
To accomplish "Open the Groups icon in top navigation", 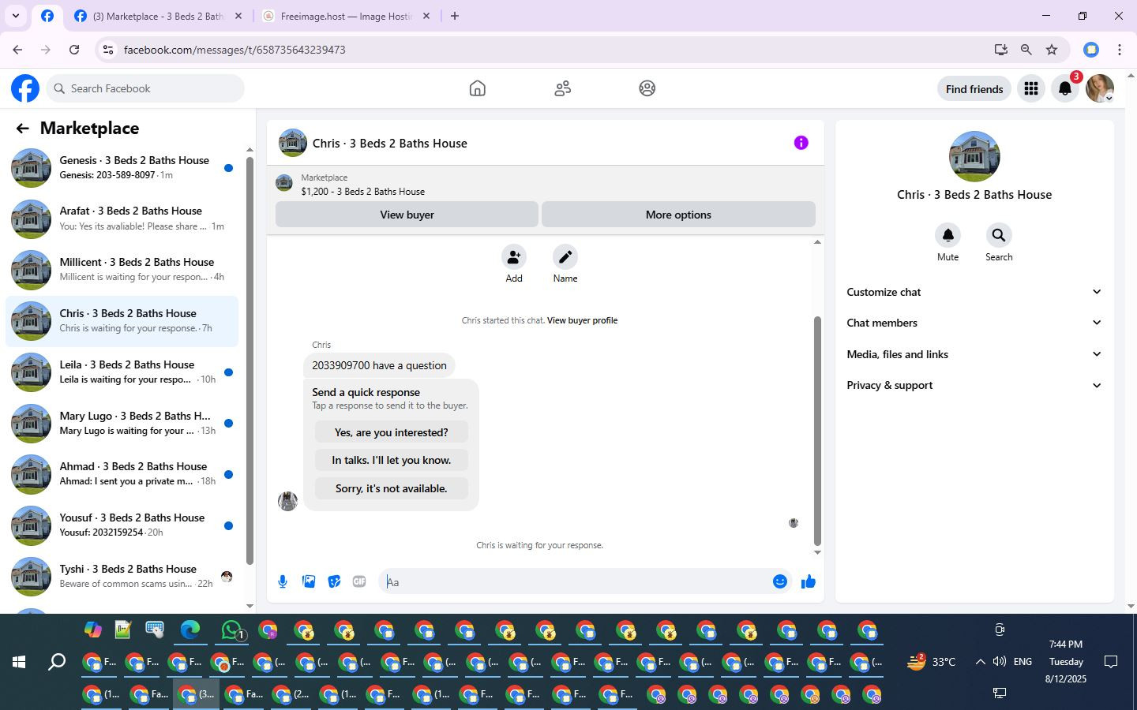I will 647,88.
